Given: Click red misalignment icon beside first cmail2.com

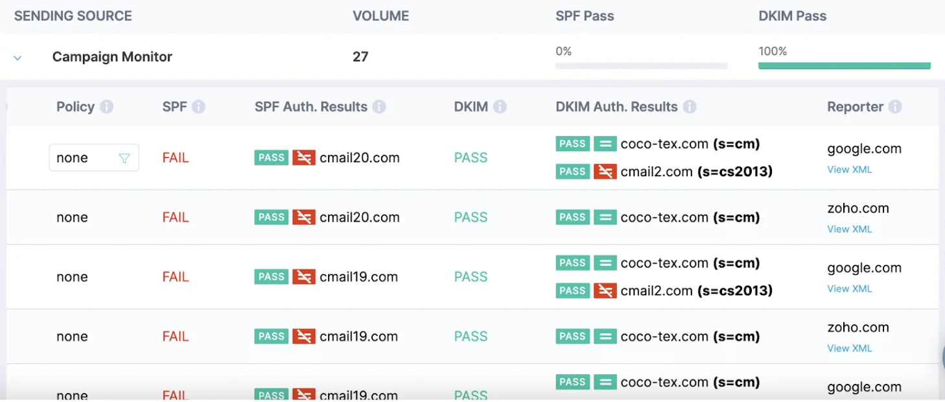Looking at the screenshot, I should (x=605, y=172).
